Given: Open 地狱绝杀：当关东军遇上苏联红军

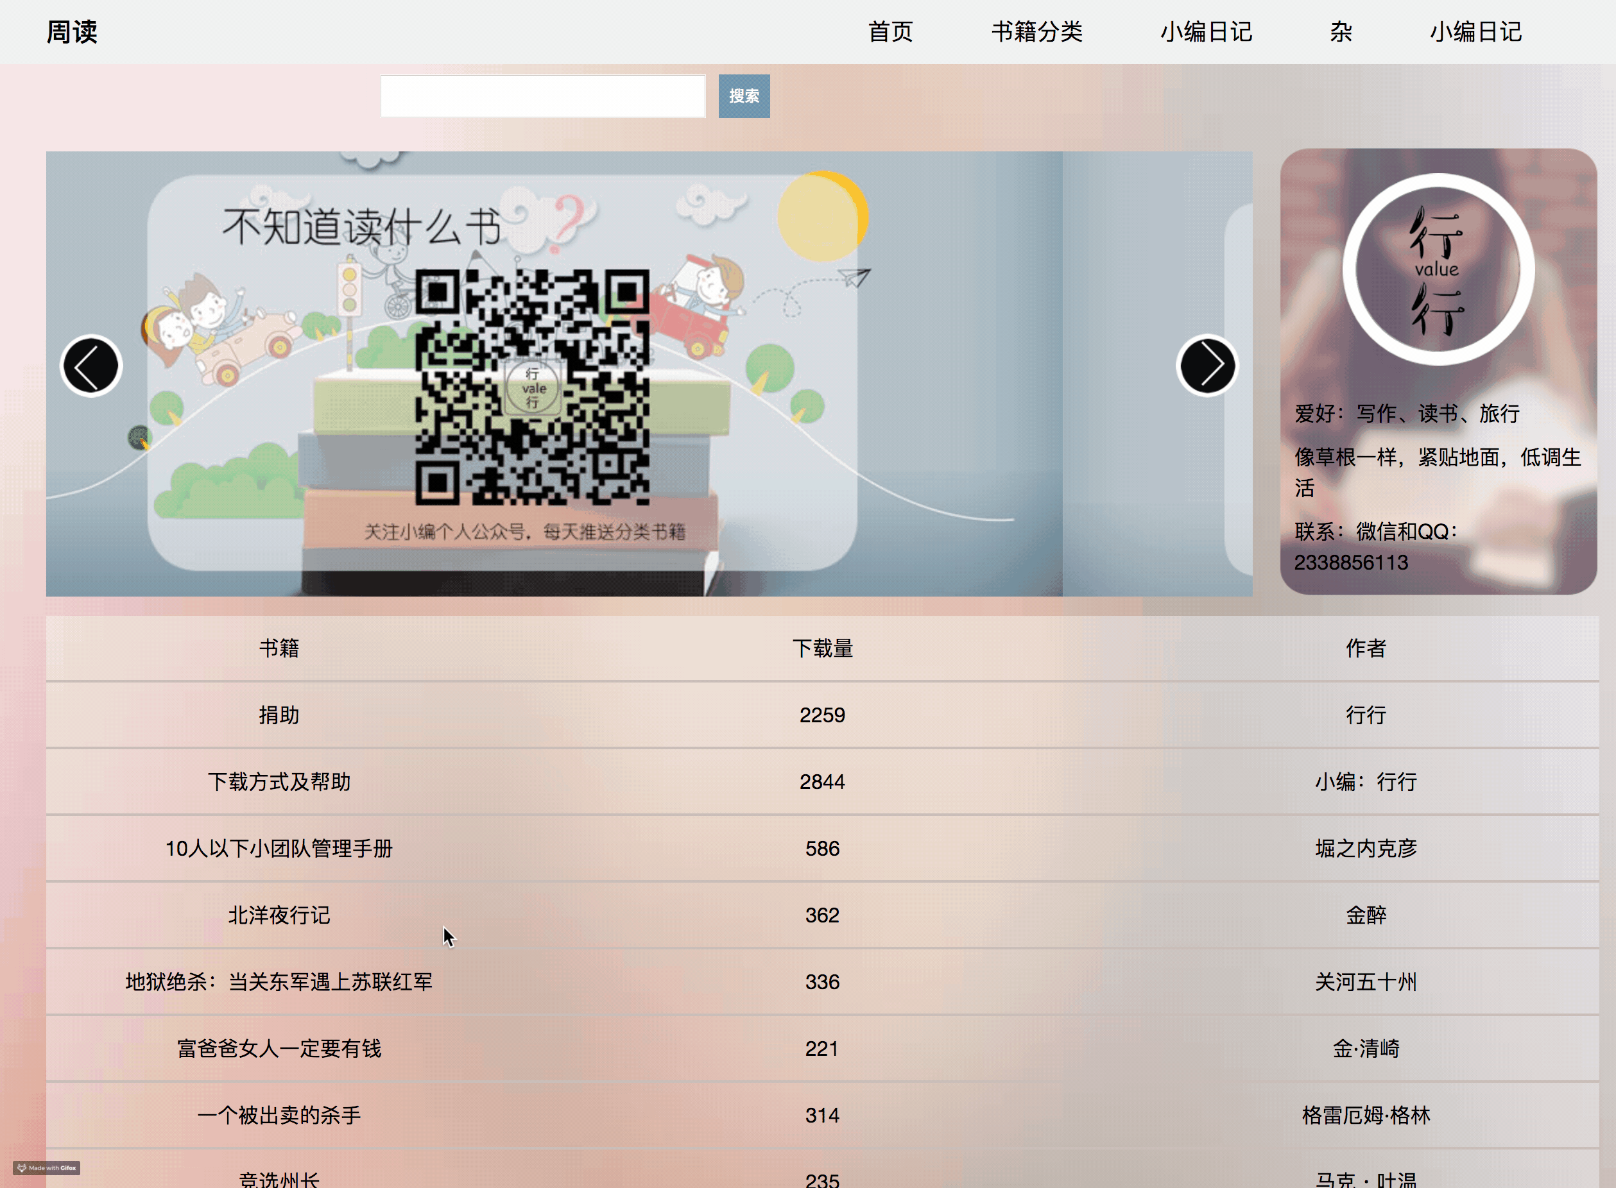Looking at the screenshot, I should [x=279, y=982].
